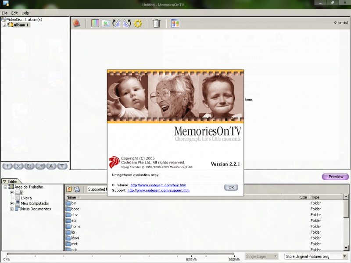Click the add text icon in toolbar
This screenshot has width=351, height=263.
click(77, 23)
